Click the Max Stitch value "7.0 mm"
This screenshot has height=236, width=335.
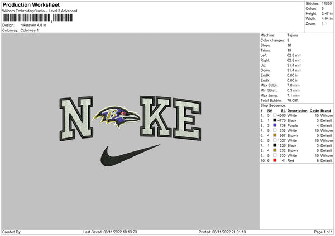coord(293,85)
